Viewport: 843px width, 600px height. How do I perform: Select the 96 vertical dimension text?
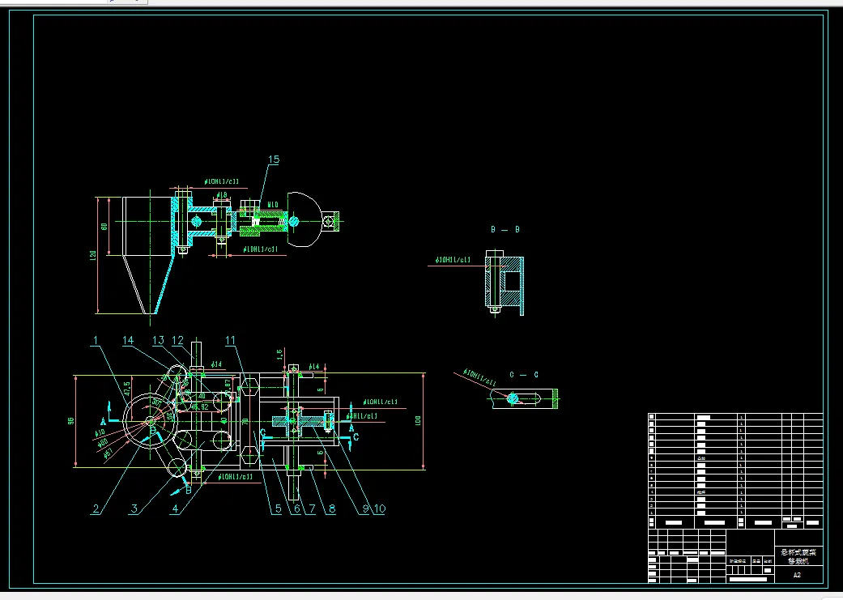71,421
